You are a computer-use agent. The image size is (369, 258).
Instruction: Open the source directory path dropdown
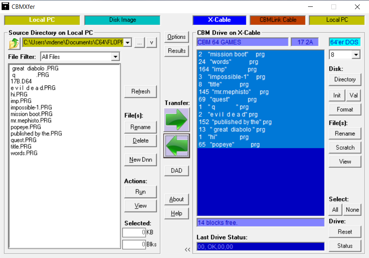point(128,43)
